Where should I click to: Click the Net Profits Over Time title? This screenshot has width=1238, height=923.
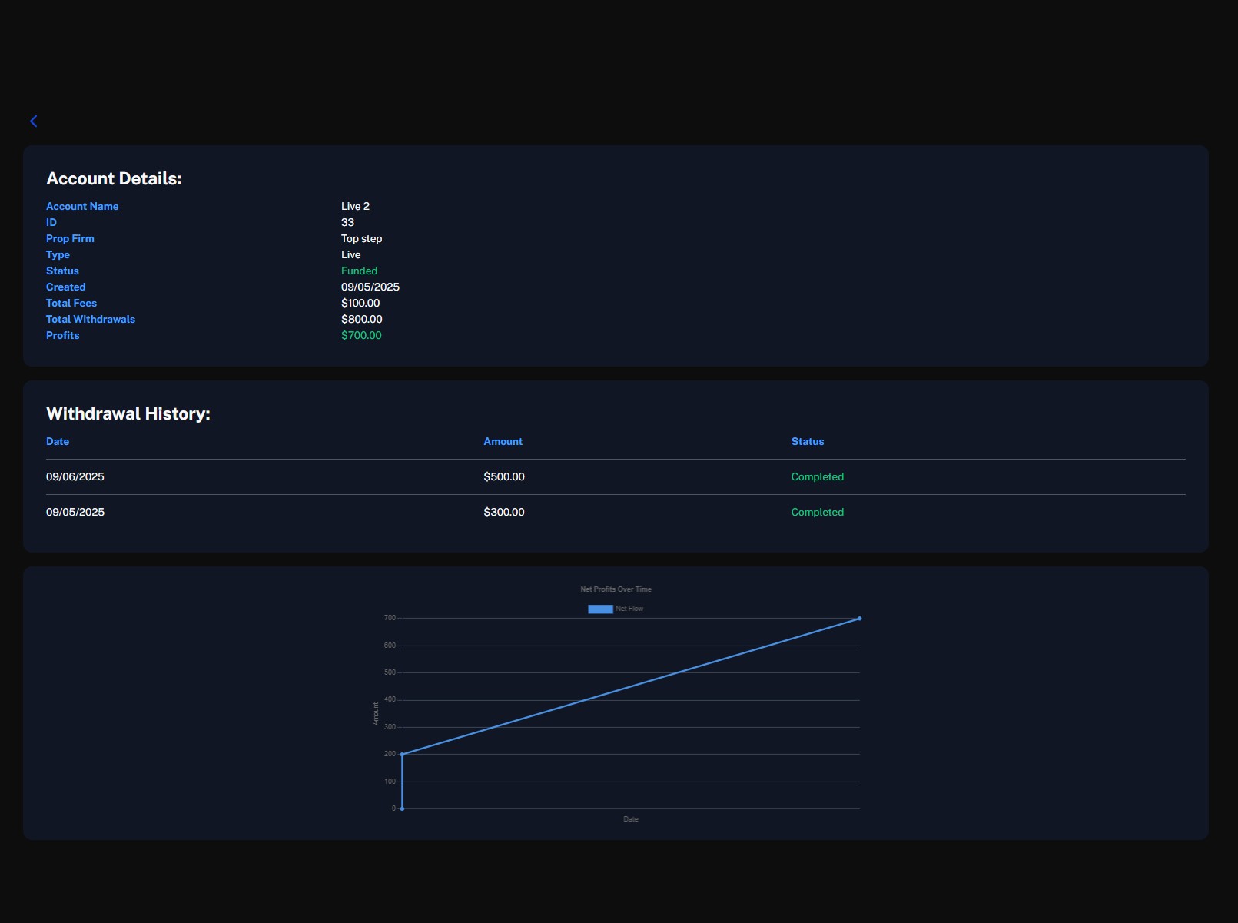[x=616, y=589]
